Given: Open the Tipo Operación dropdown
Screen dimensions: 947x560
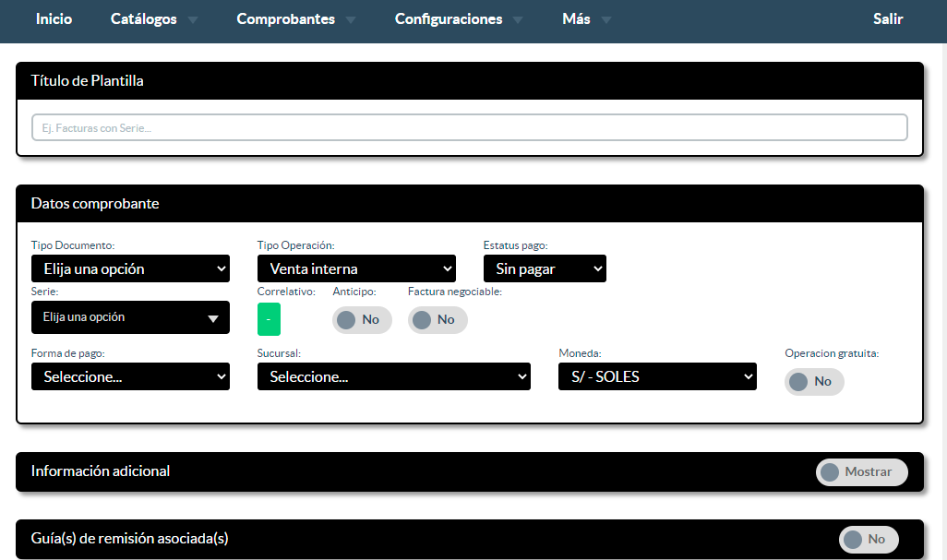Looking at the screenshot, I should [x=356, y=269].
